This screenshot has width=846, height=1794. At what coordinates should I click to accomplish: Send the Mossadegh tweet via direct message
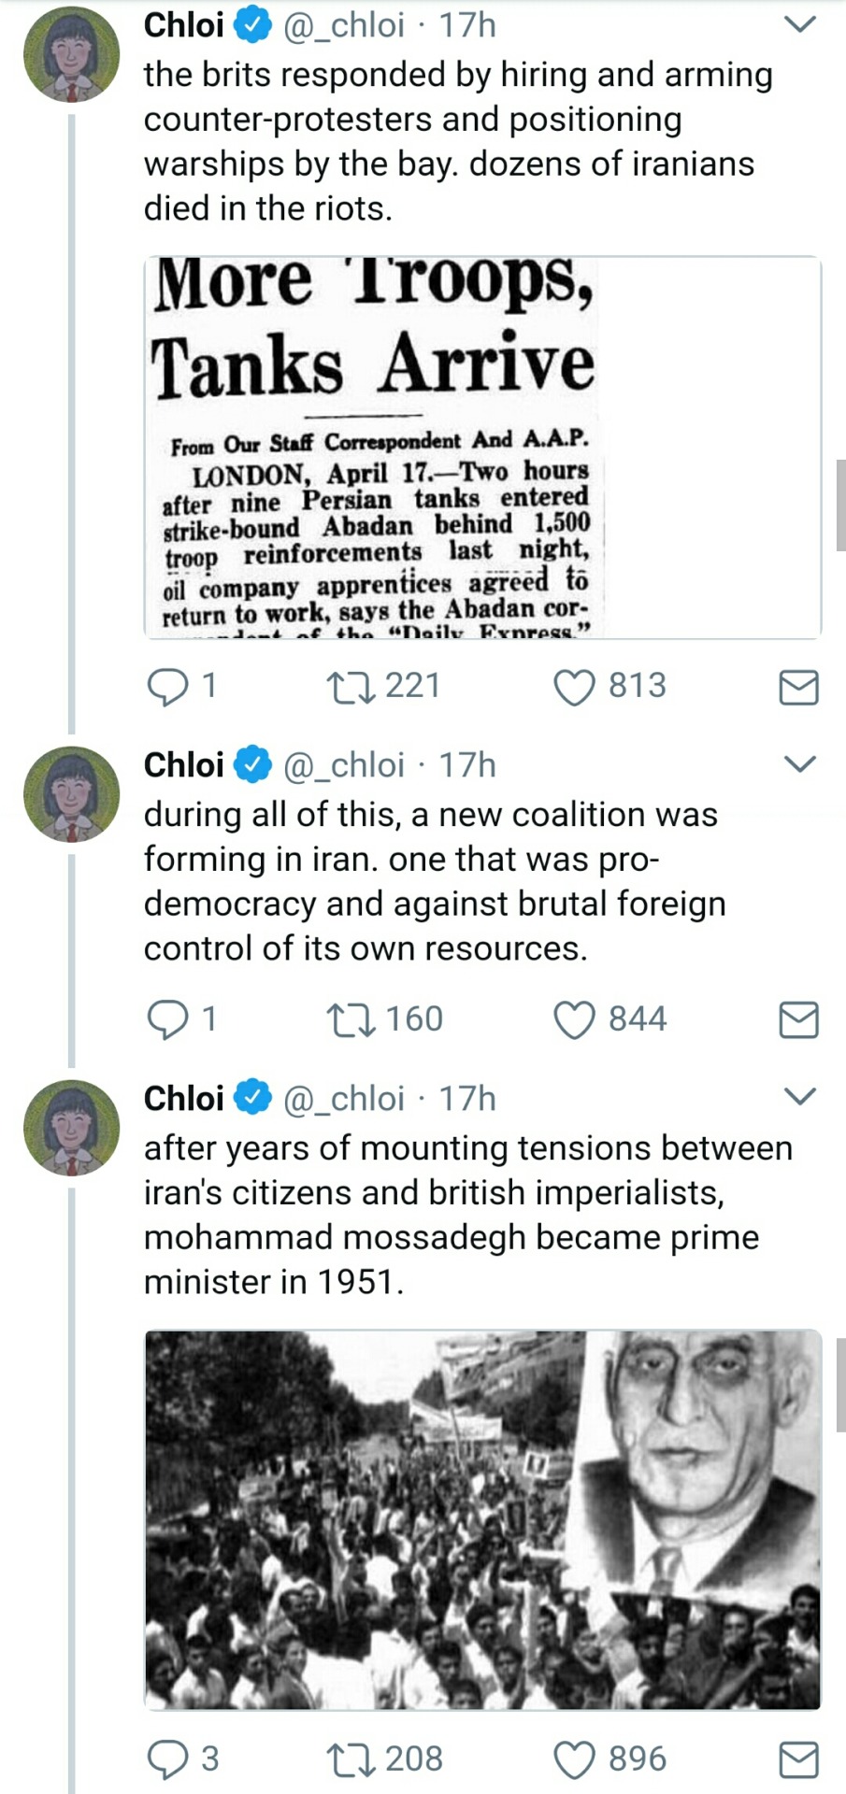pyautogui.click(x=798, y=1759)
